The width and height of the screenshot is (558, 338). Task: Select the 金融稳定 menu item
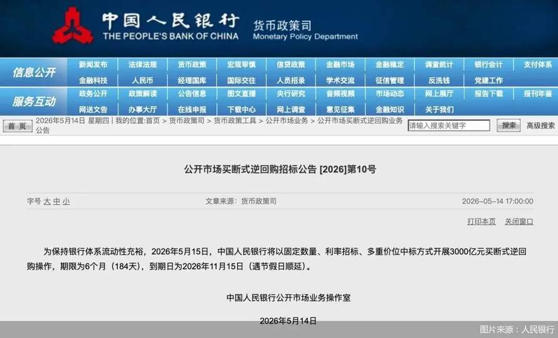[x=390, y=64]
